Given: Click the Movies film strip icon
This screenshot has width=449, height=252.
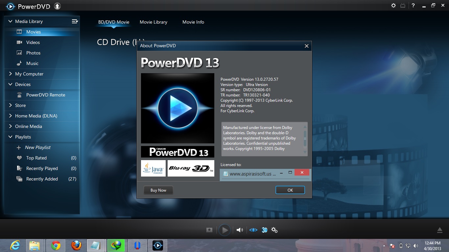Looking at the screenshot, I should [19, 32].
